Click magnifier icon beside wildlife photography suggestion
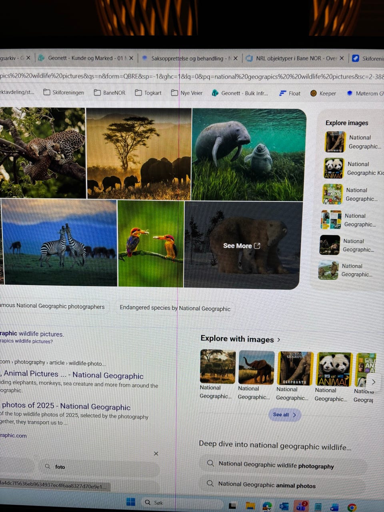 click(x=210, y=463)
